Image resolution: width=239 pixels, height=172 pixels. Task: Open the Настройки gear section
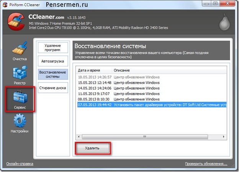click(x=20, y=123)
